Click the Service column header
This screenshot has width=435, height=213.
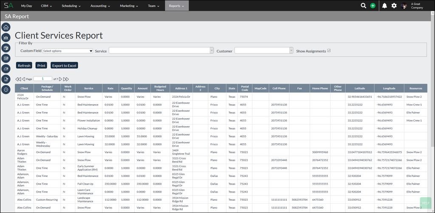click(x=89, y=88)
